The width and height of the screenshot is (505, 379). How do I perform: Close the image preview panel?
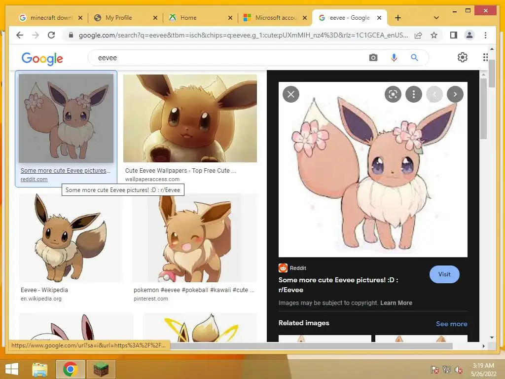291,94
